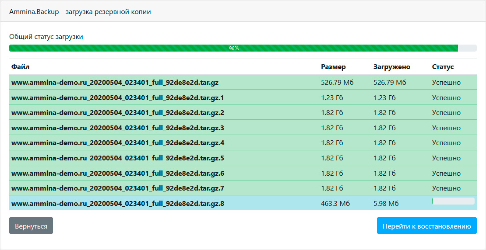Choose the file name ending in tar.gz.3

[117, 128]
